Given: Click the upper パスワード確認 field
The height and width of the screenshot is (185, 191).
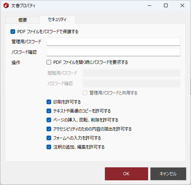Looking at the screenshot, I should click(x=114, y=52).
